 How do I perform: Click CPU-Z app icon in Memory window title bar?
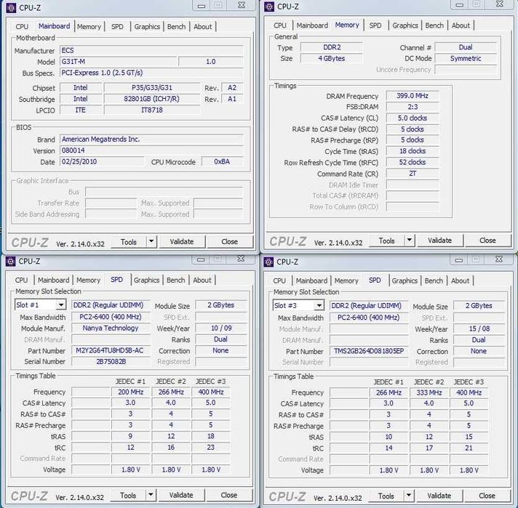[x=269, y=7]
